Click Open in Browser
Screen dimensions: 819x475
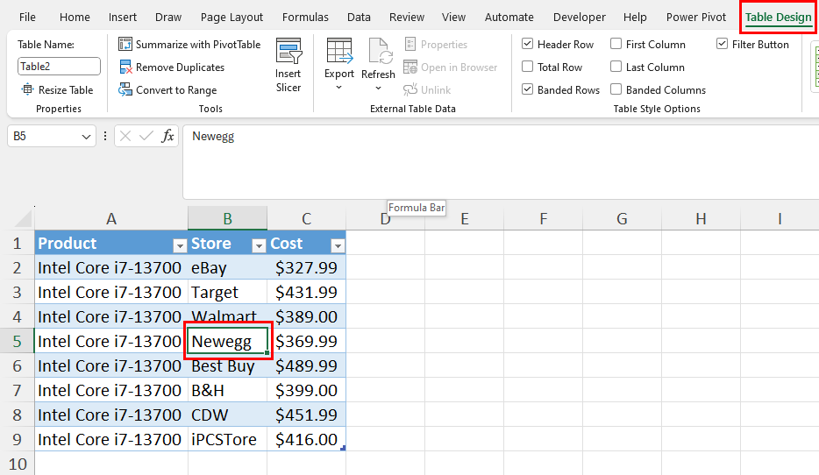[x=450, y=67]
